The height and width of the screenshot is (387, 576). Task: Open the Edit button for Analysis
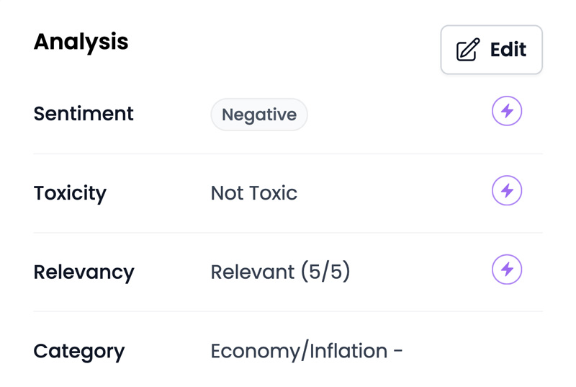(x=492, y=50)
